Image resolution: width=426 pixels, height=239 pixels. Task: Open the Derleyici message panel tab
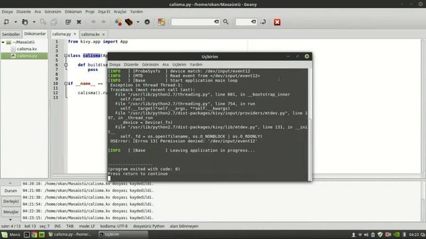(11, 201)
